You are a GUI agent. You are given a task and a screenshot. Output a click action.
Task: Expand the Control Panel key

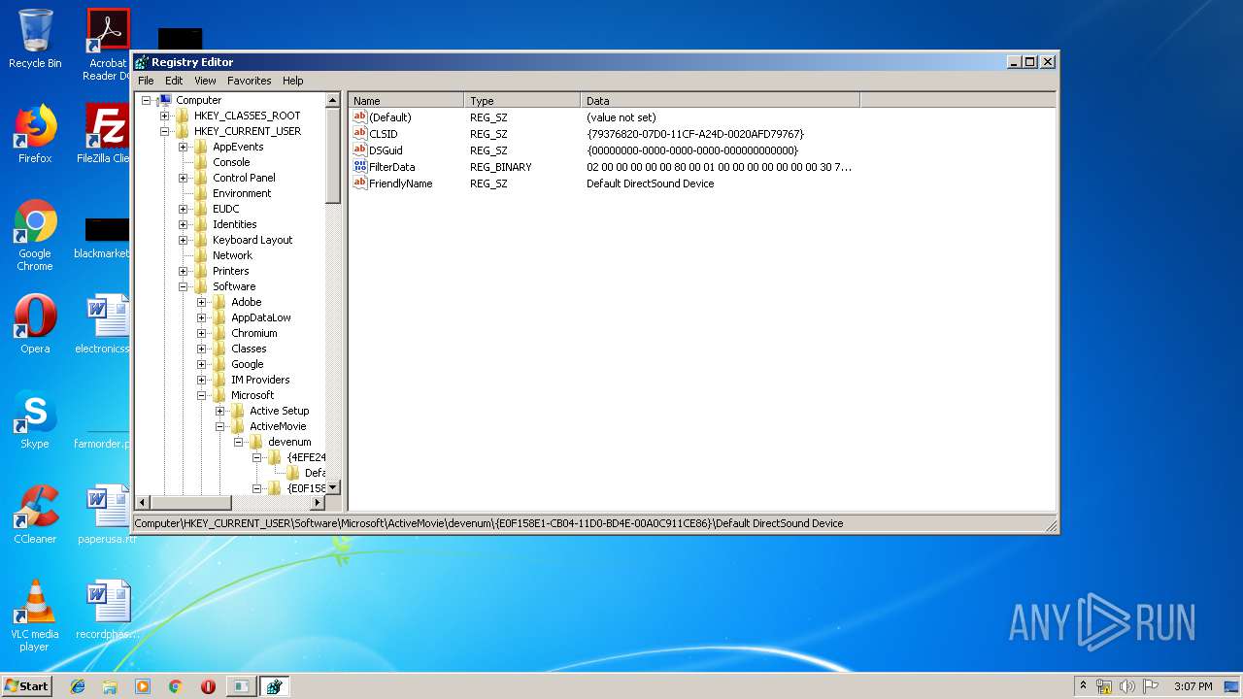coord(184,178)
